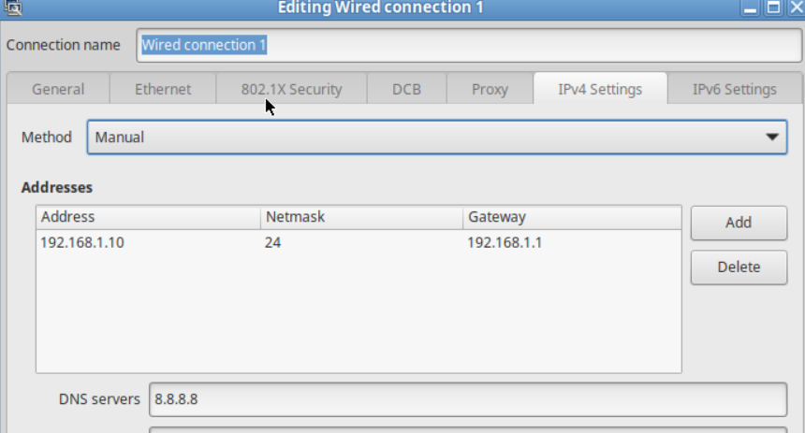Maximize the connection editor window
Viewport: 805px width, 433px height.
tap(773, 7)
